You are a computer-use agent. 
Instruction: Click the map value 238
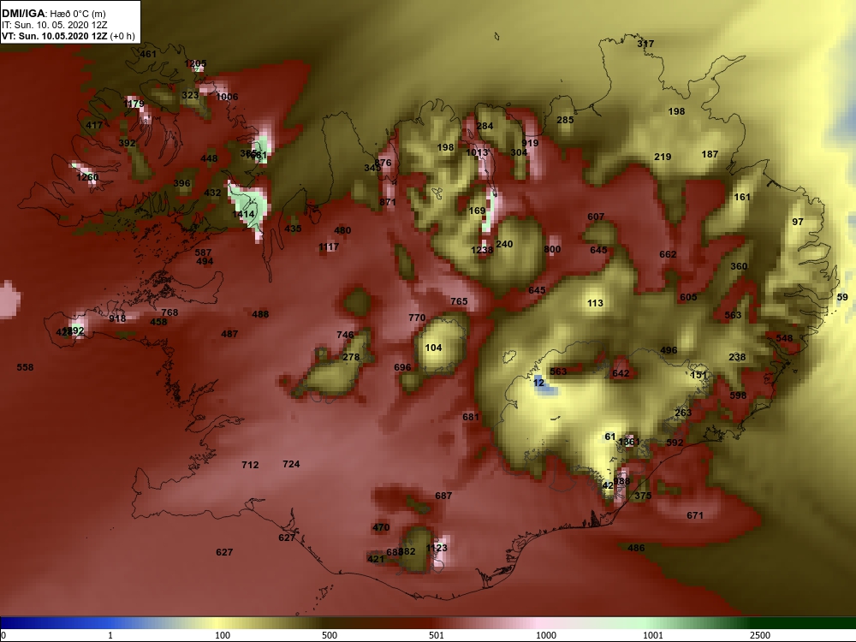[737, 357]
